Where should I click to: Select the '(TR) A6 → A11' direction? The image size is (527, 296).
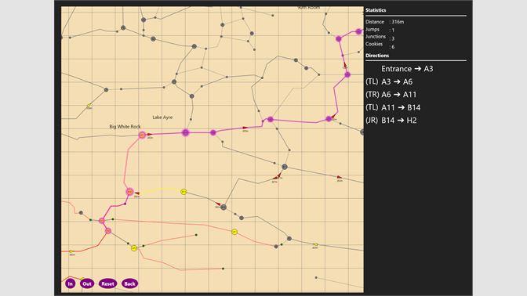pyautogui.click(x=391, y=95)
